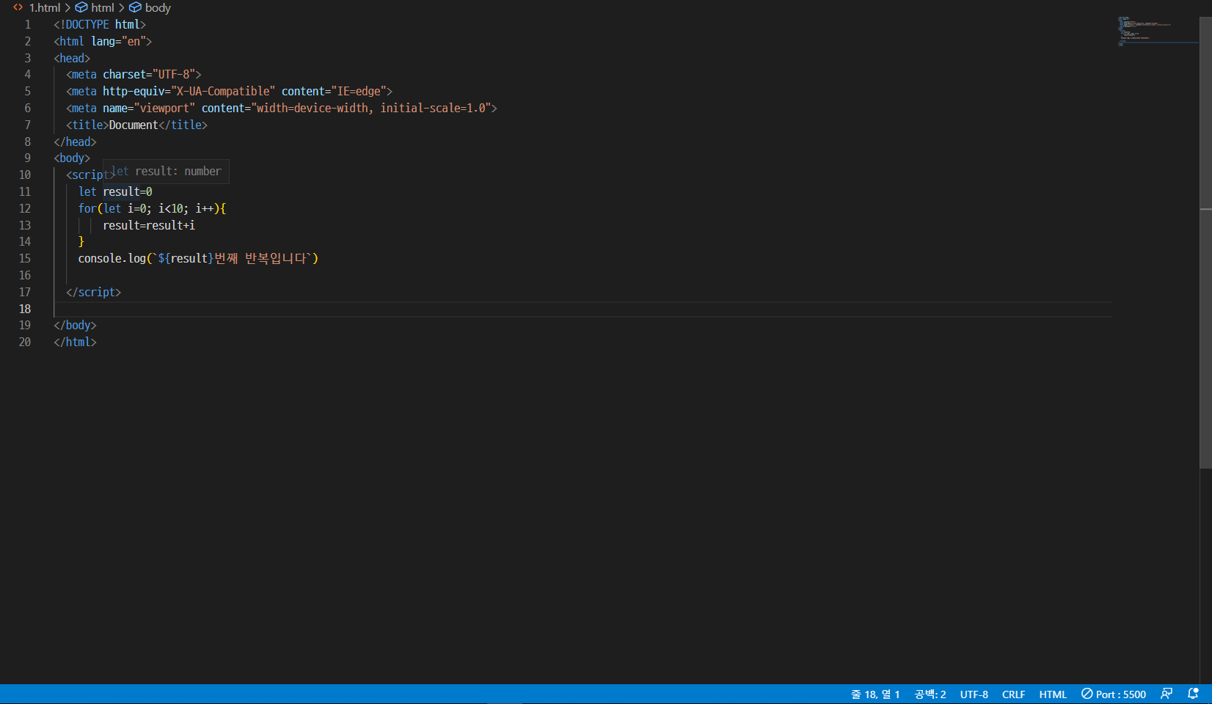Click the closing brace on line 14
The image size is (1212, 704).
81,241
